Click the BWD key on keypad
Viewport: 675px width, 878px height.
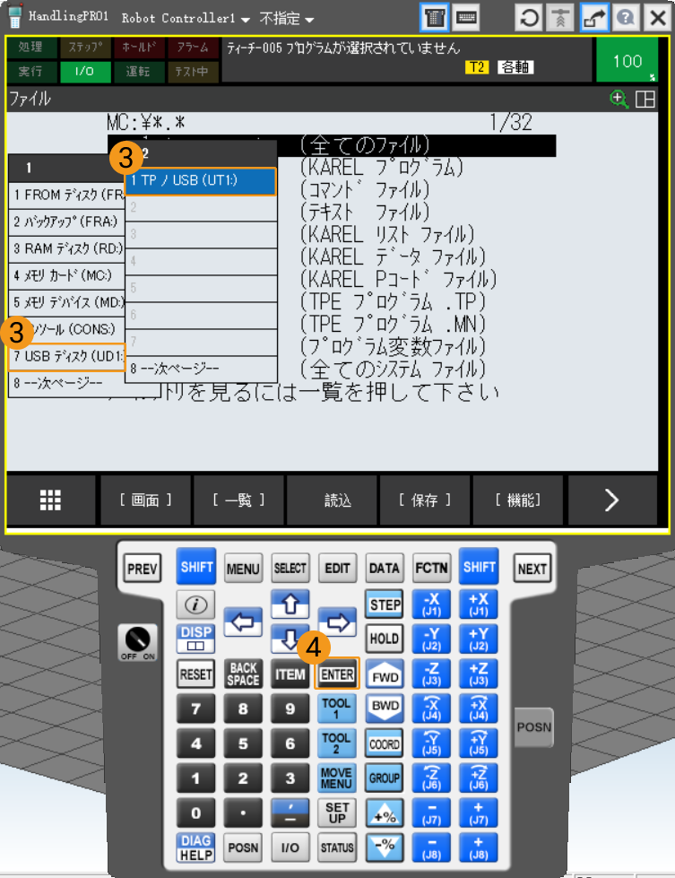385,708
